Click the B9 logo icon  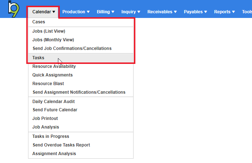pos(14,9)
